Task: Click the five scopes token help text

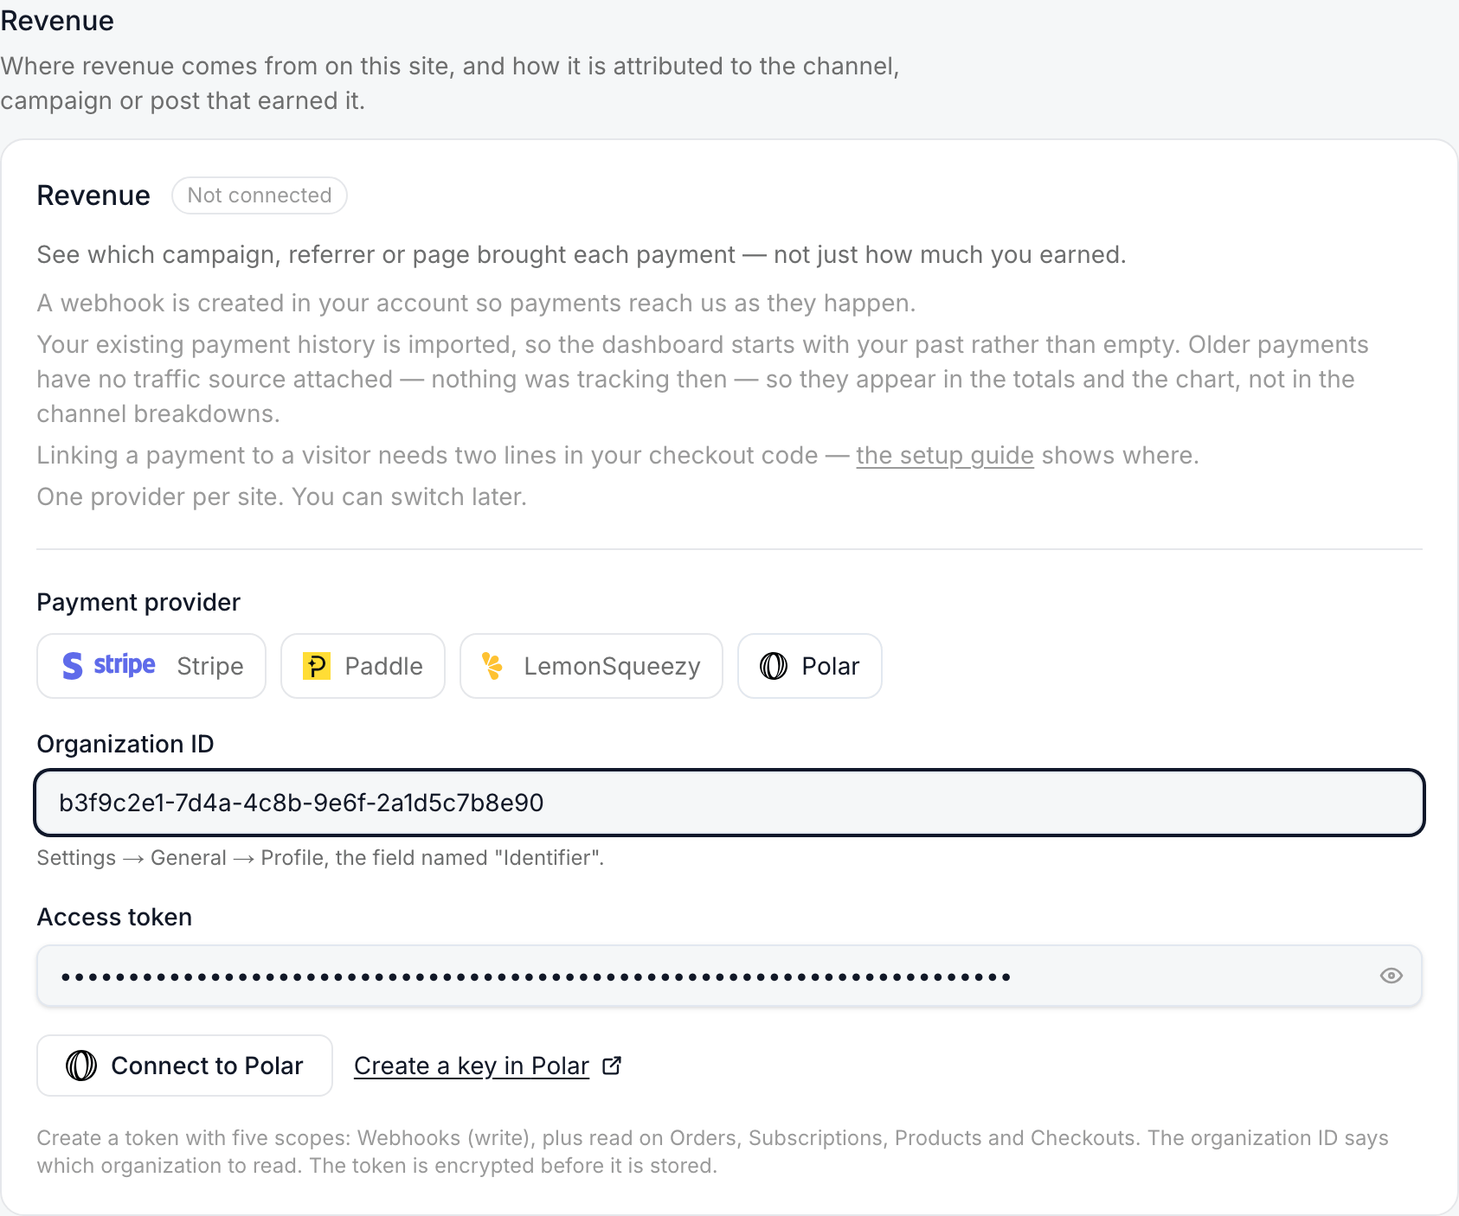Action: pos(712,1151)
